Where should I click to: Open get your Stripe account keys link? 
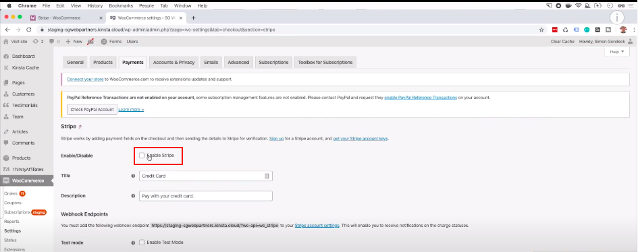pos(361,138)
